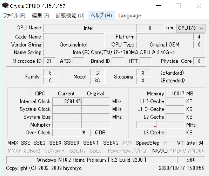Click the red dot indicator near L3 Cache
The height and width of the screenshot is (176, 209).
click(x=155, y=126)
